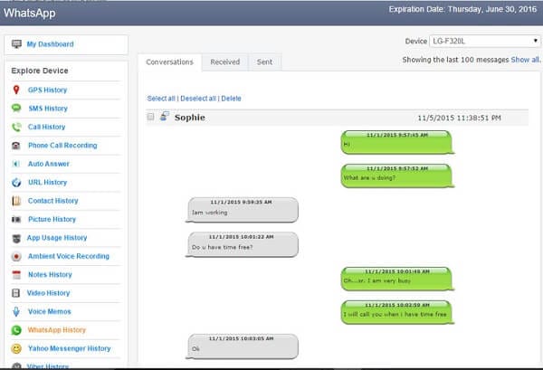Click the Select all link
The image size is (543, 370).
161,98
